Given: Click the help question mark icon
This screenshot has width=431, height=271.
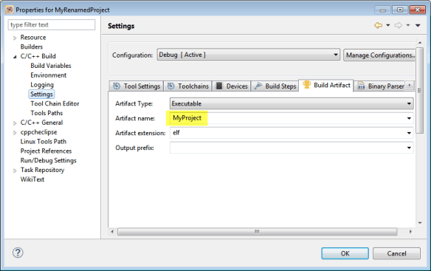Looking at the screenshot, I should click(18, 253).
